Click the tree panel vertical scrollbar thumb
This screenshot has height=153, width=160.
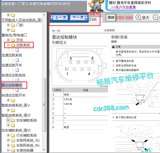click(x=44, y=105)
